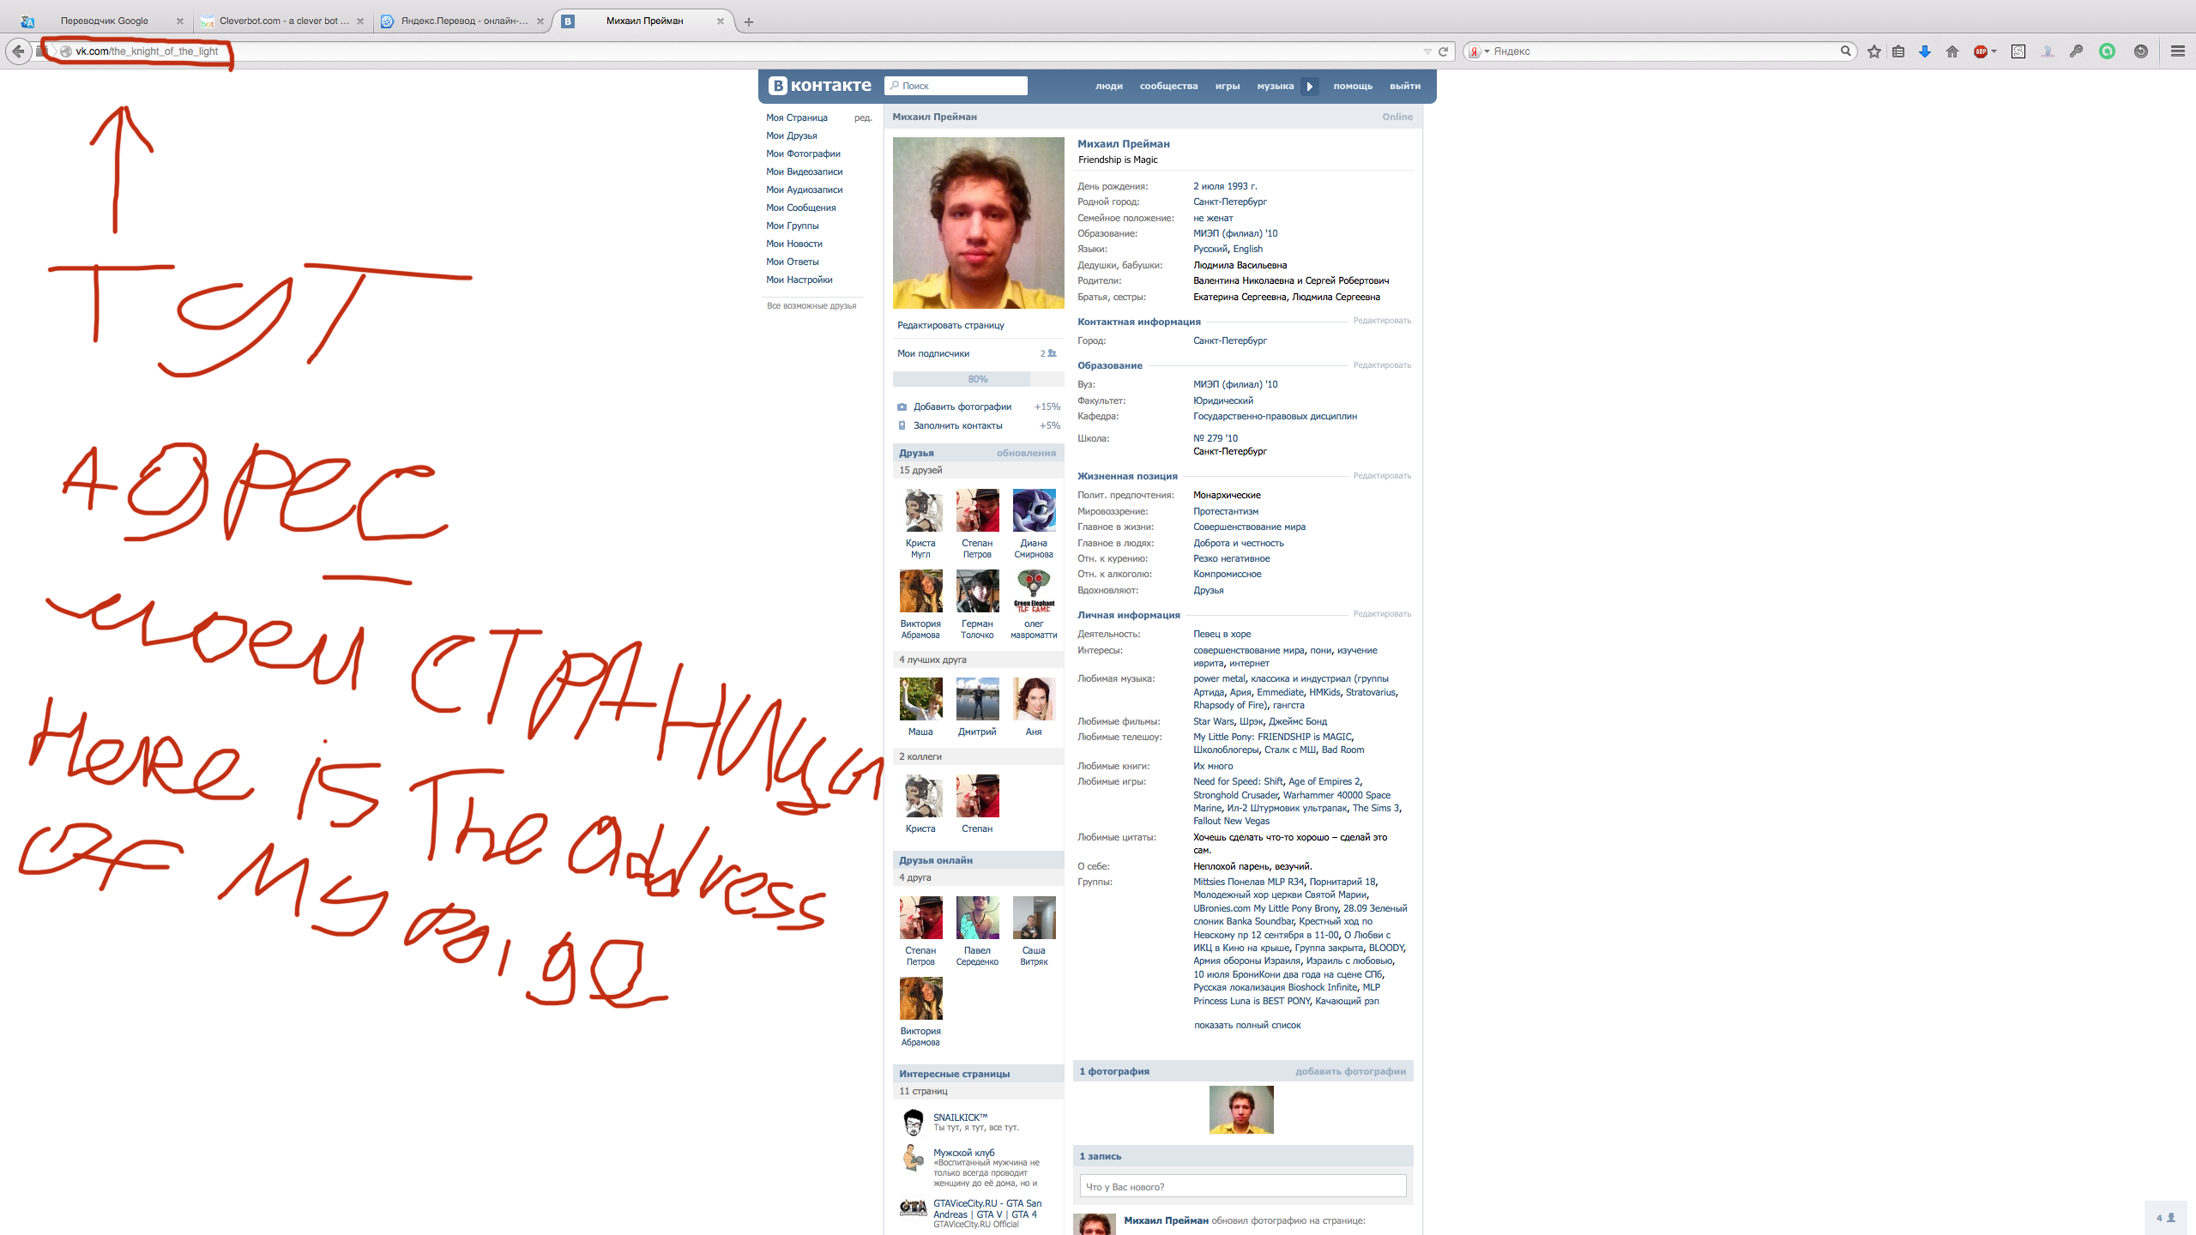Screen dimensions: 2196x1235
Task: Click добавить фотографии in photos header
Action: [1350, 1071]
